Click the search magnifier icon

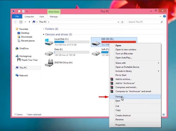pyautogui.click(x=162, y=22)
